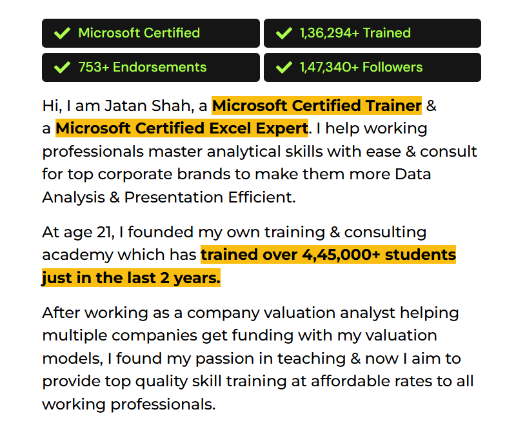Click the text Presentation Efficient

[210, 197]
